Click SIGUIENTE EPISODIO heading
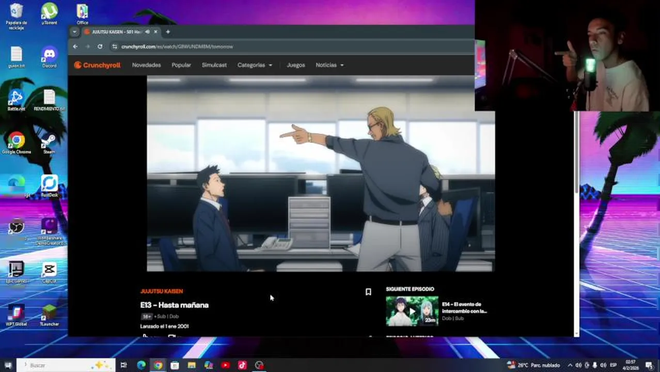Viewport: 660px width, 372px height. (x=410, y=289)
